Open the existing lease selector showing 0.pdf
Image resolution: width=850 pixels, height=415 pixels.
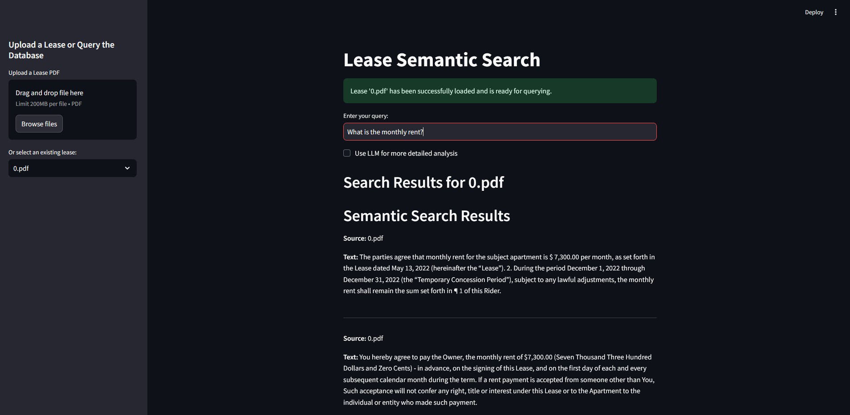point(72,168)
